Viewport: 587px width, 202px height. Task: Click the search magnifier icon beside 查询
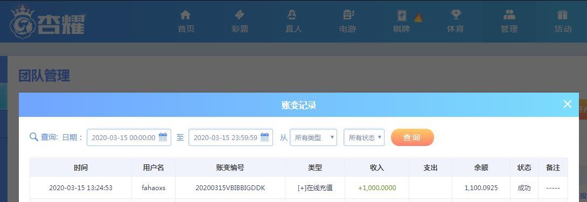click(x=34, y=137)
